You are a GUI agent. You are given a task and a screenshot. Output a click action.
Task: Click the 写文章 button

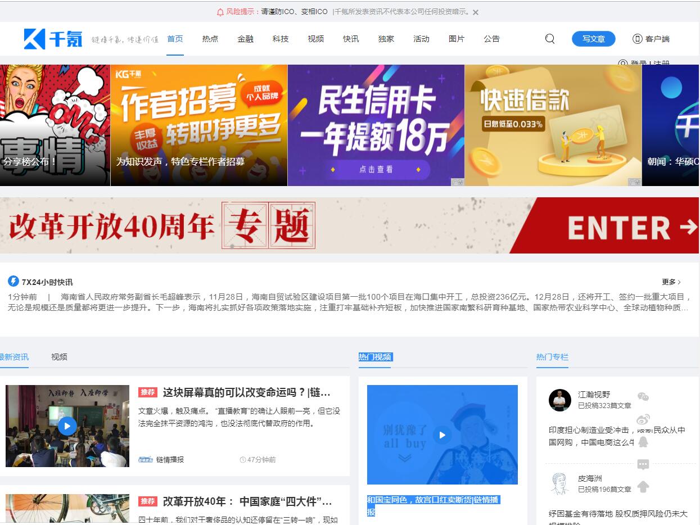(x=594, y=39)
